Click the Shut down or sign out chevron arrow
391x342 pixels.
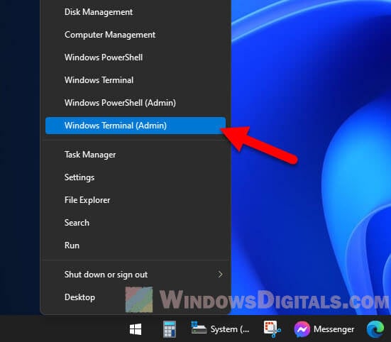pyautogui.click(x=220, y=275)
